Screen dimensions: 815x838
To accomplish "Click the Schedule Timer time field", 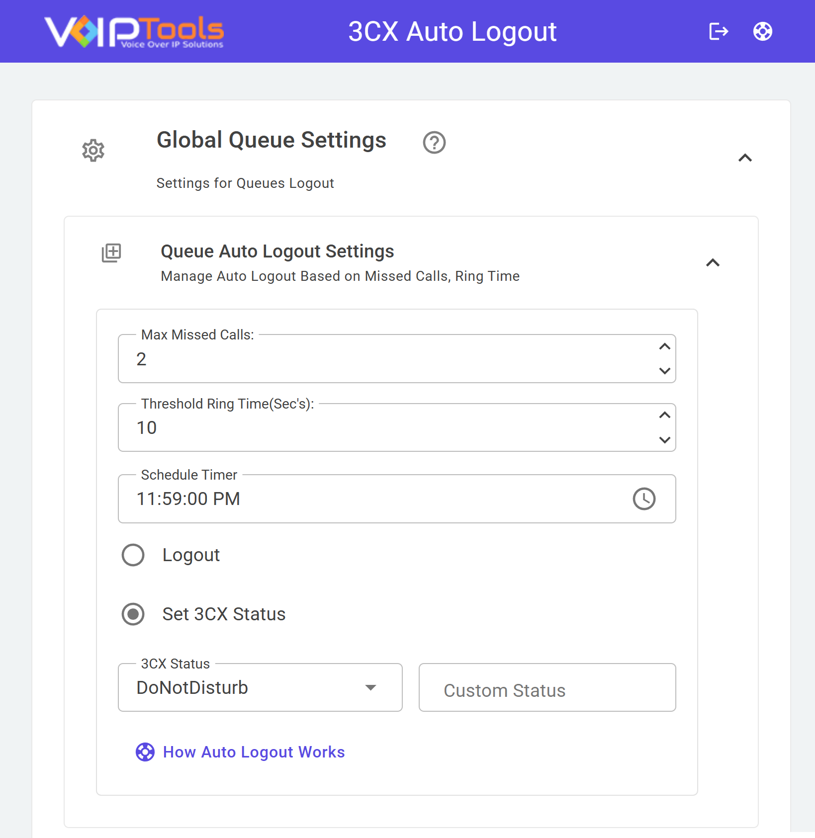I will (397, 499).
